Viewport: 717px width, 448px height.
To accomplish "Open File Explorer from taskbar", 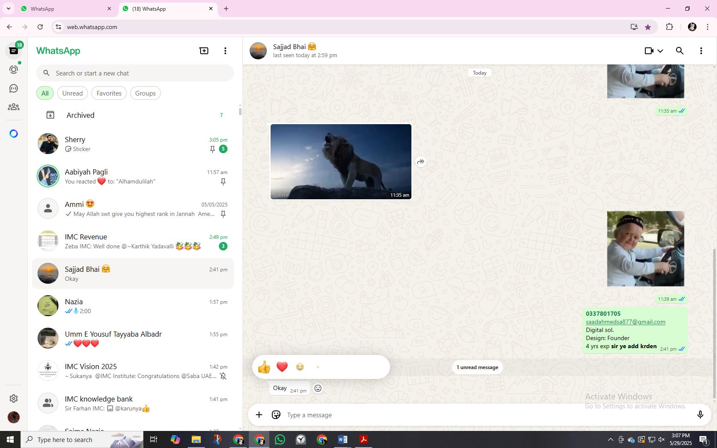I will [x=196, y=439].
